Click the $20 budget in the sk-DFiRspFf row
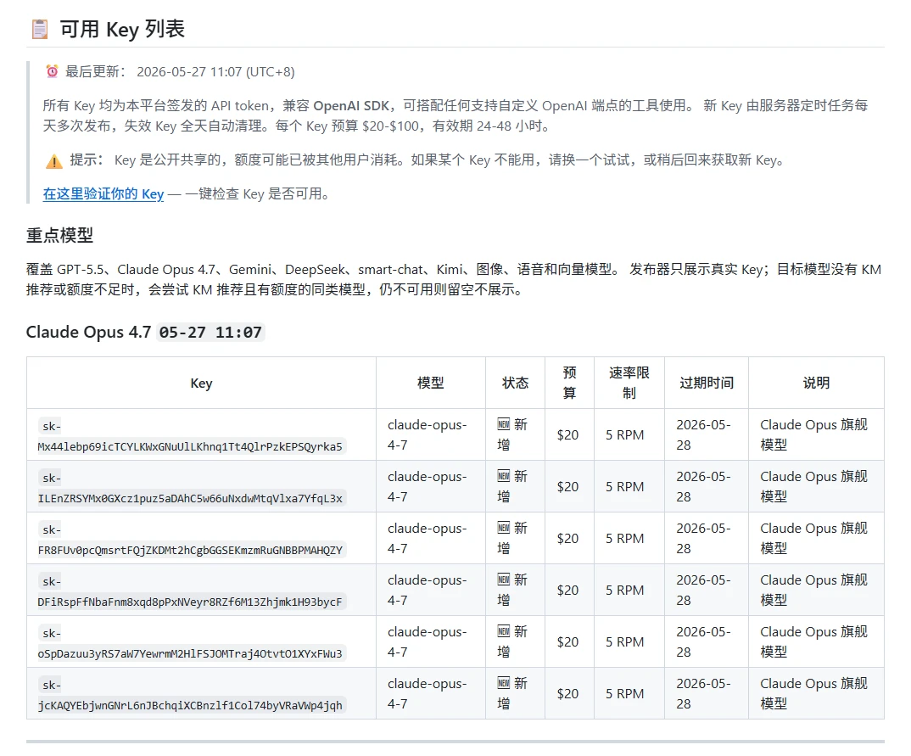This screenshot has height=756, width=911. [567, 591]
